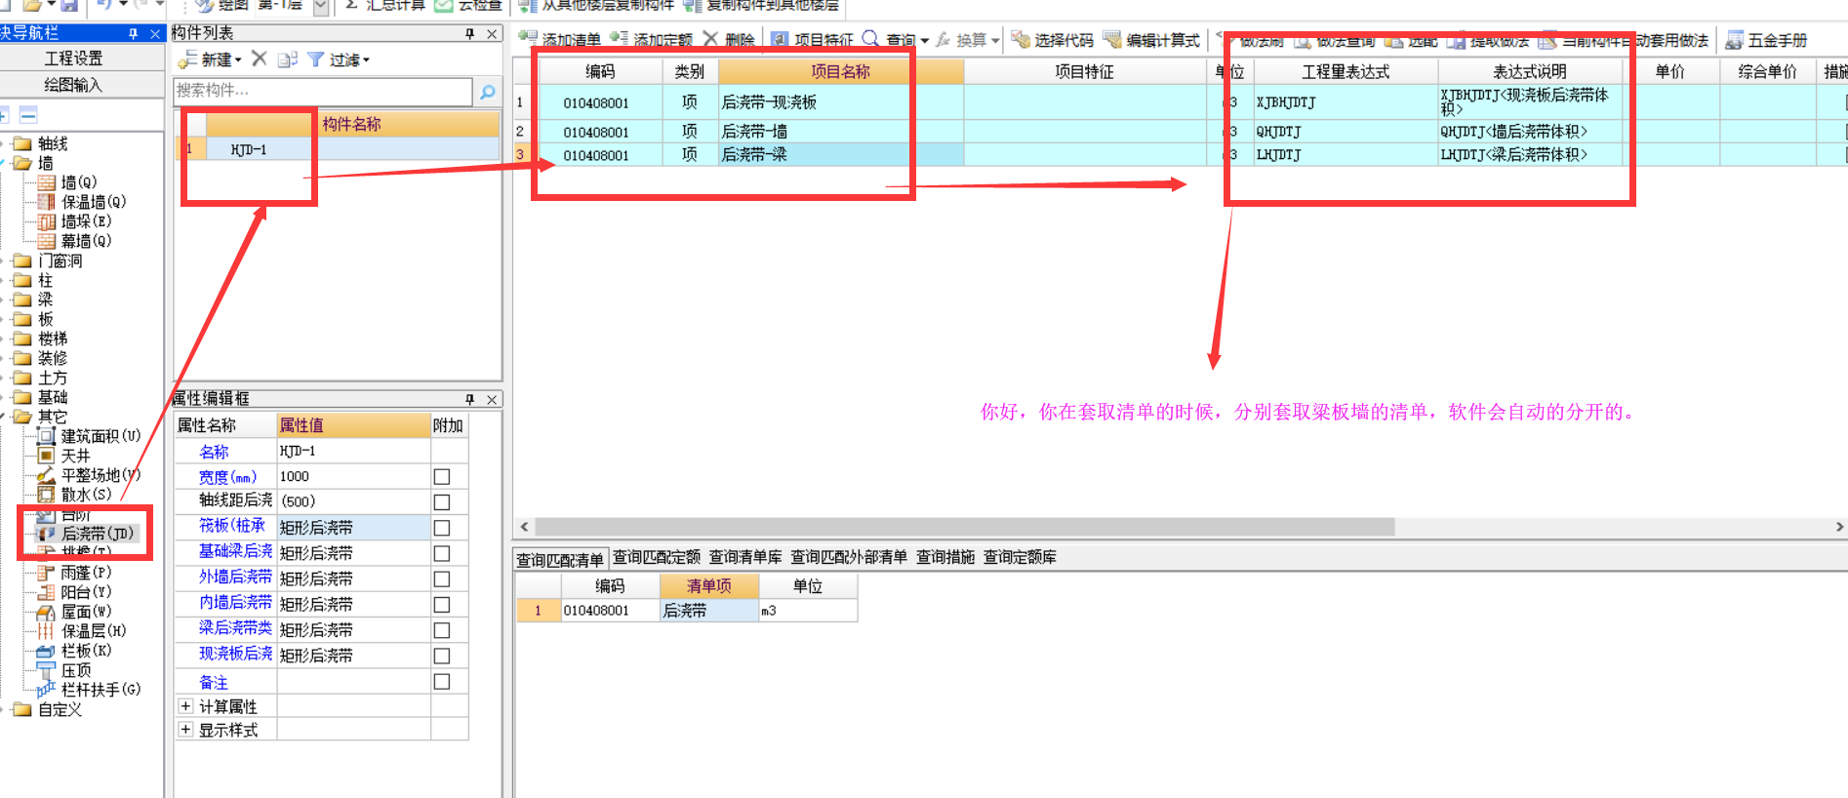The height and width of the screenshot is (798, 1848).
Task: Pin the 构件列表 panel
Action: click(x=469, y=33)
